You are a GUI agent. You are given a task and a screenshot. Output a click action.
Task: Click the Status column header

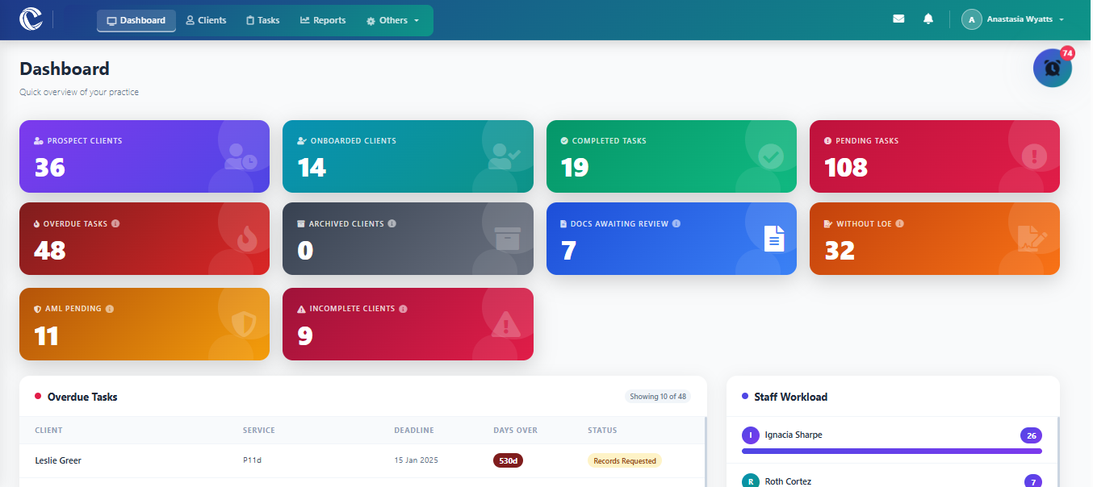(602, 431)
